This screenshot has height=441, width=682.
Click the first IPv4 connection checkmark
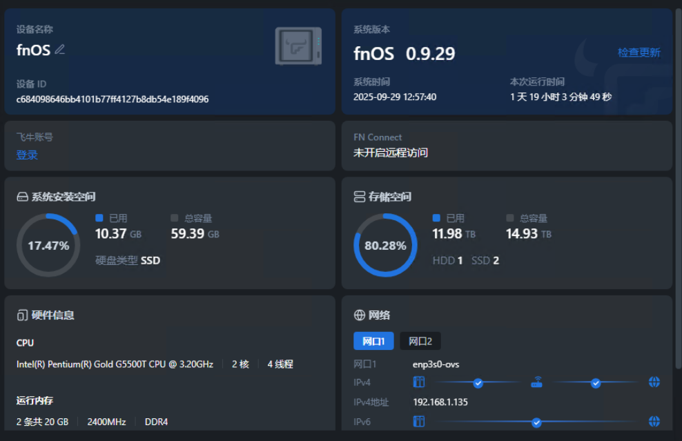(478, 383)
